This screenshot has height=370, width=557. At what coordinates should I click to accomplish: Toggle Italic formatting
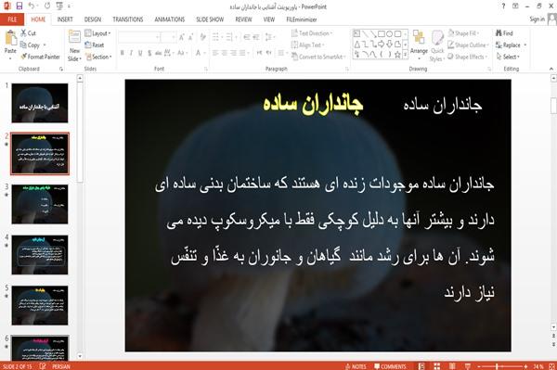(x=131, y=53)
